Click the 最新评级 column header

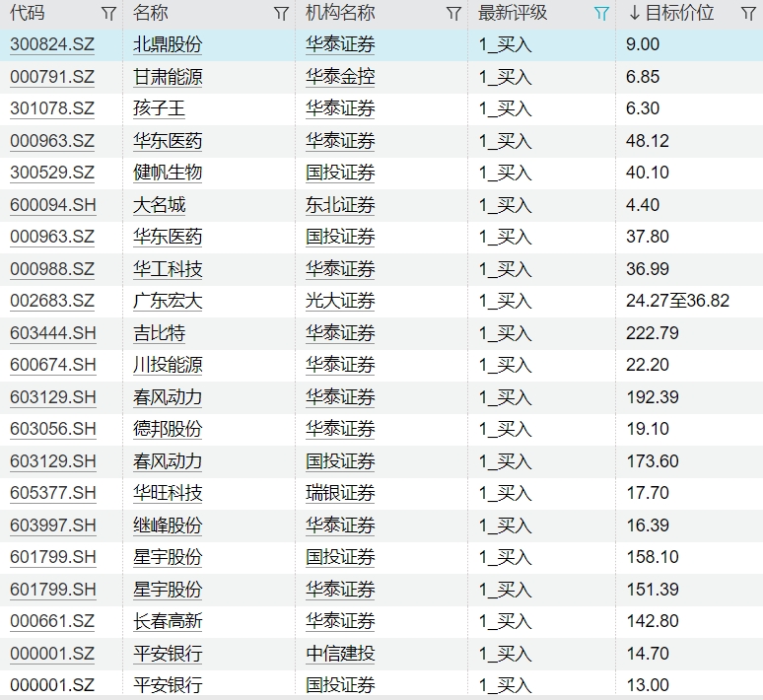click(513, 14)
